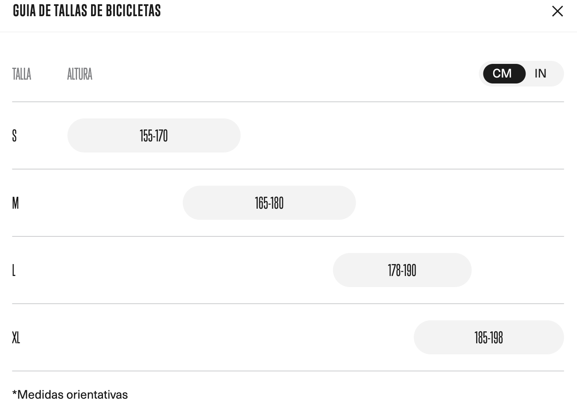Click the 178-190 height range bar
The image size is (577, 414).
click(x=402, y=270)
